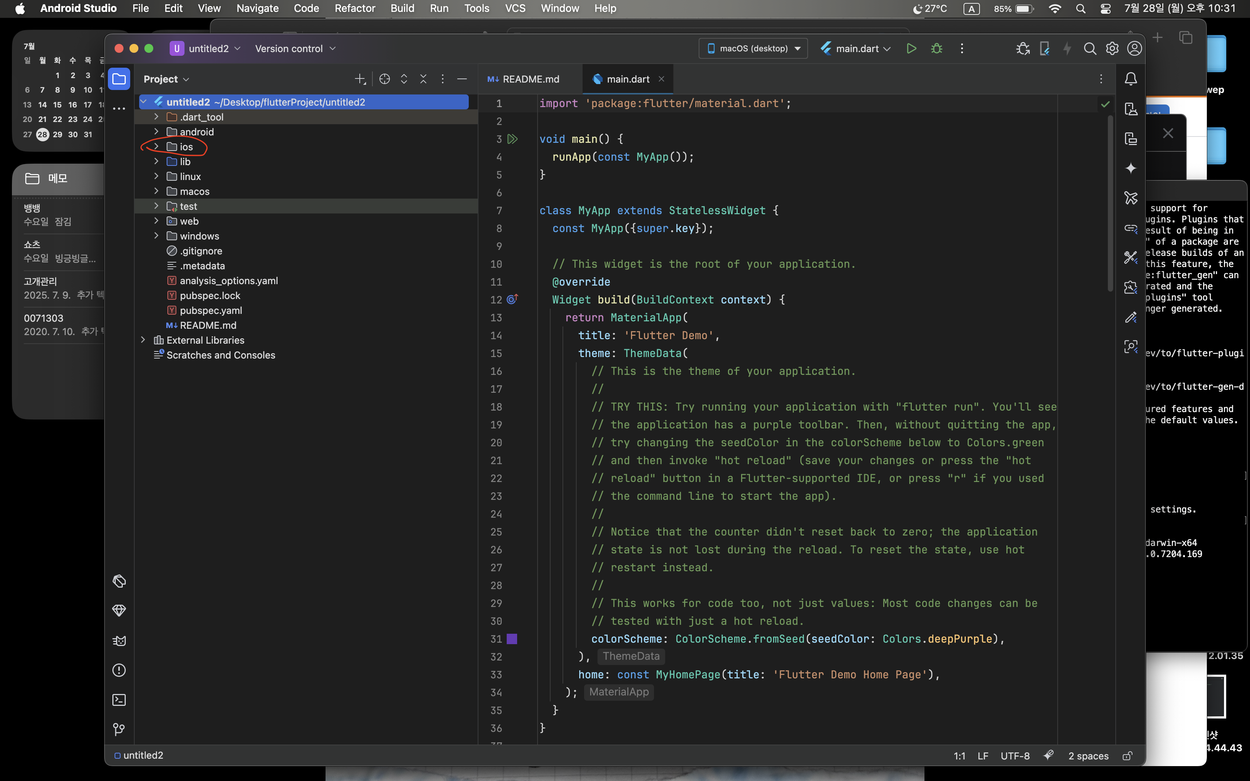Expand the lib folder
The image size is (1250, 781).
156,162
